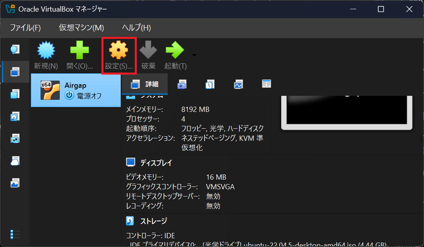This screenshot has height=247, width=424.
Task: Open the Cloud icon in left sidebar
Action: (15, 161)
